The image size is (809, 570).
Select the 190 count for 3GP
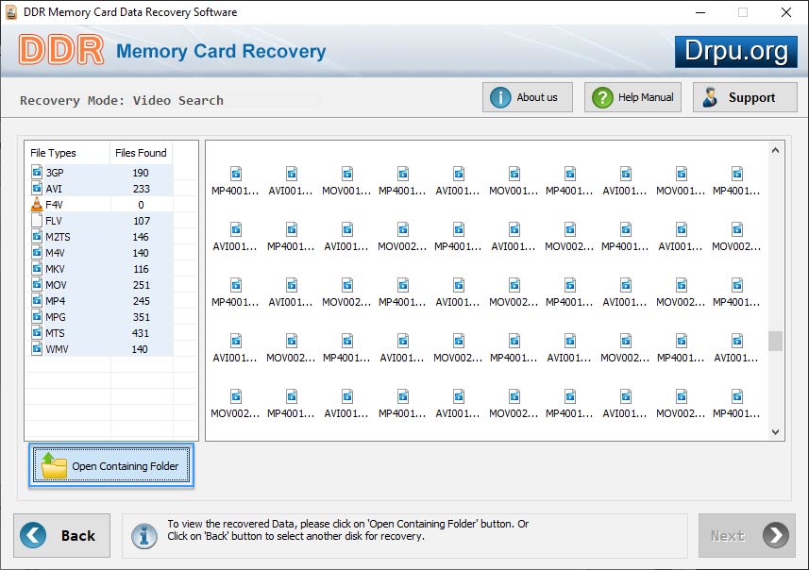141,173
